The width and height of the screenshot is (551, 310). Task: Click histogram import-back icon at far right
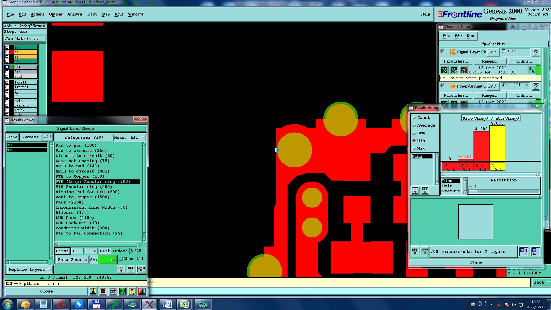click(x=535, y=251)
